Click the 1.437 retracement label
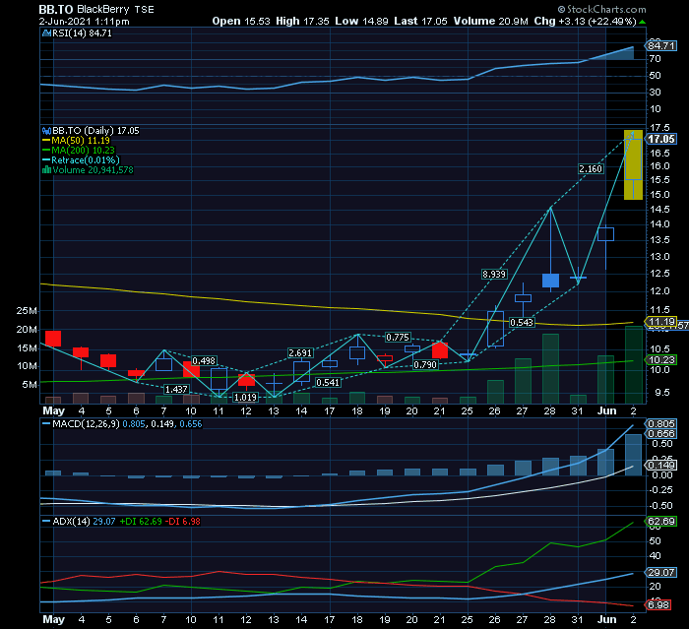This screenshot has width=689, height=629. click(176, 390)
